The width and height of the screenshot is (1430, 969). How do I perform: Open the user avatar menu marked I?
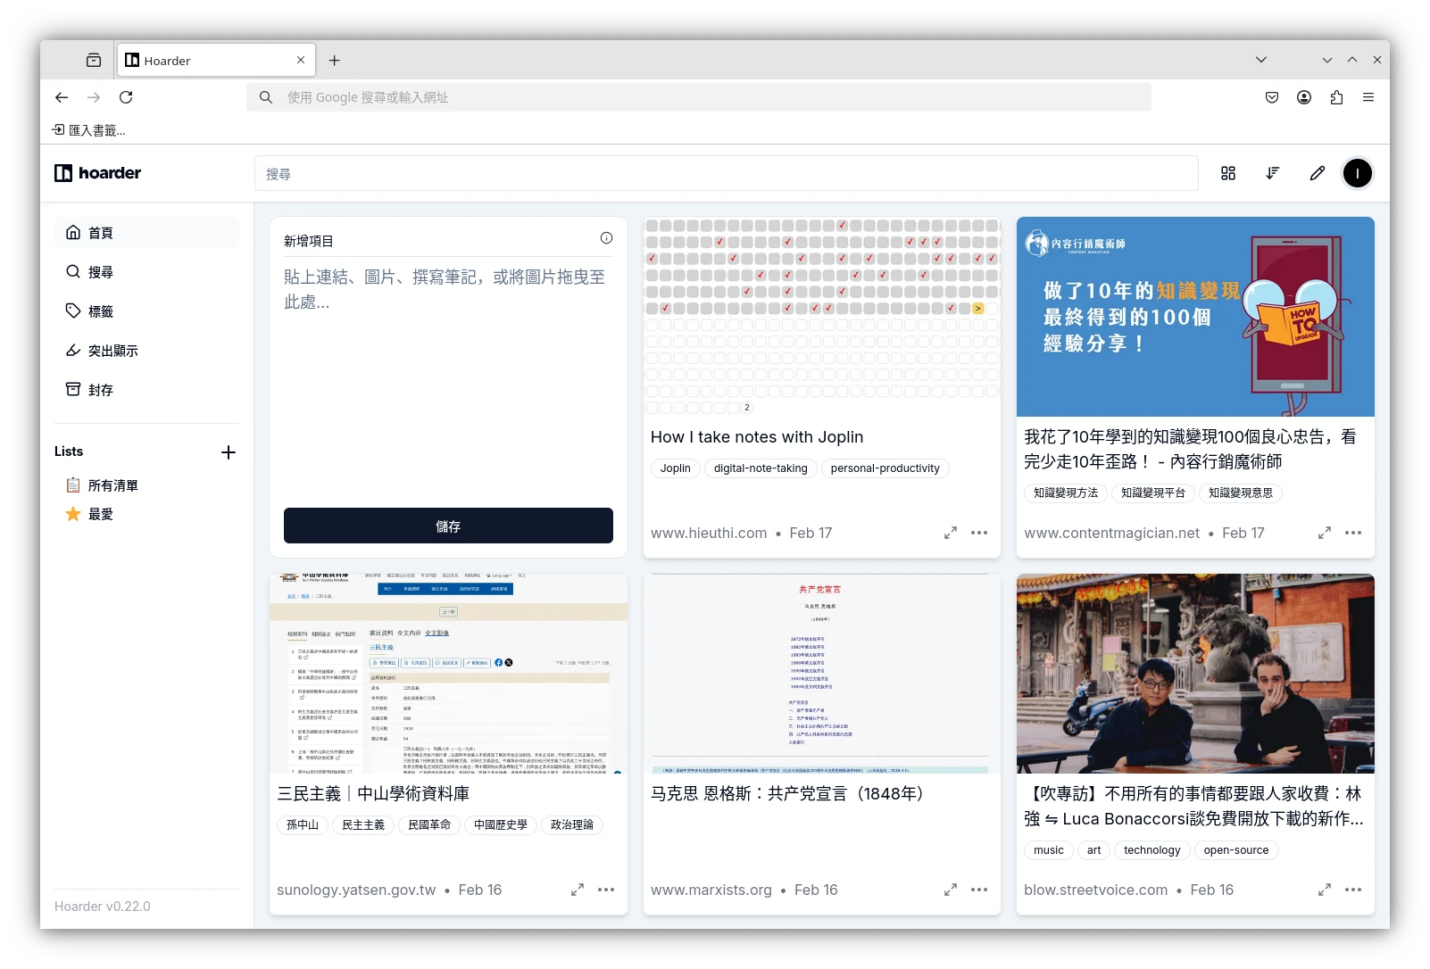tap(1358, 173)
